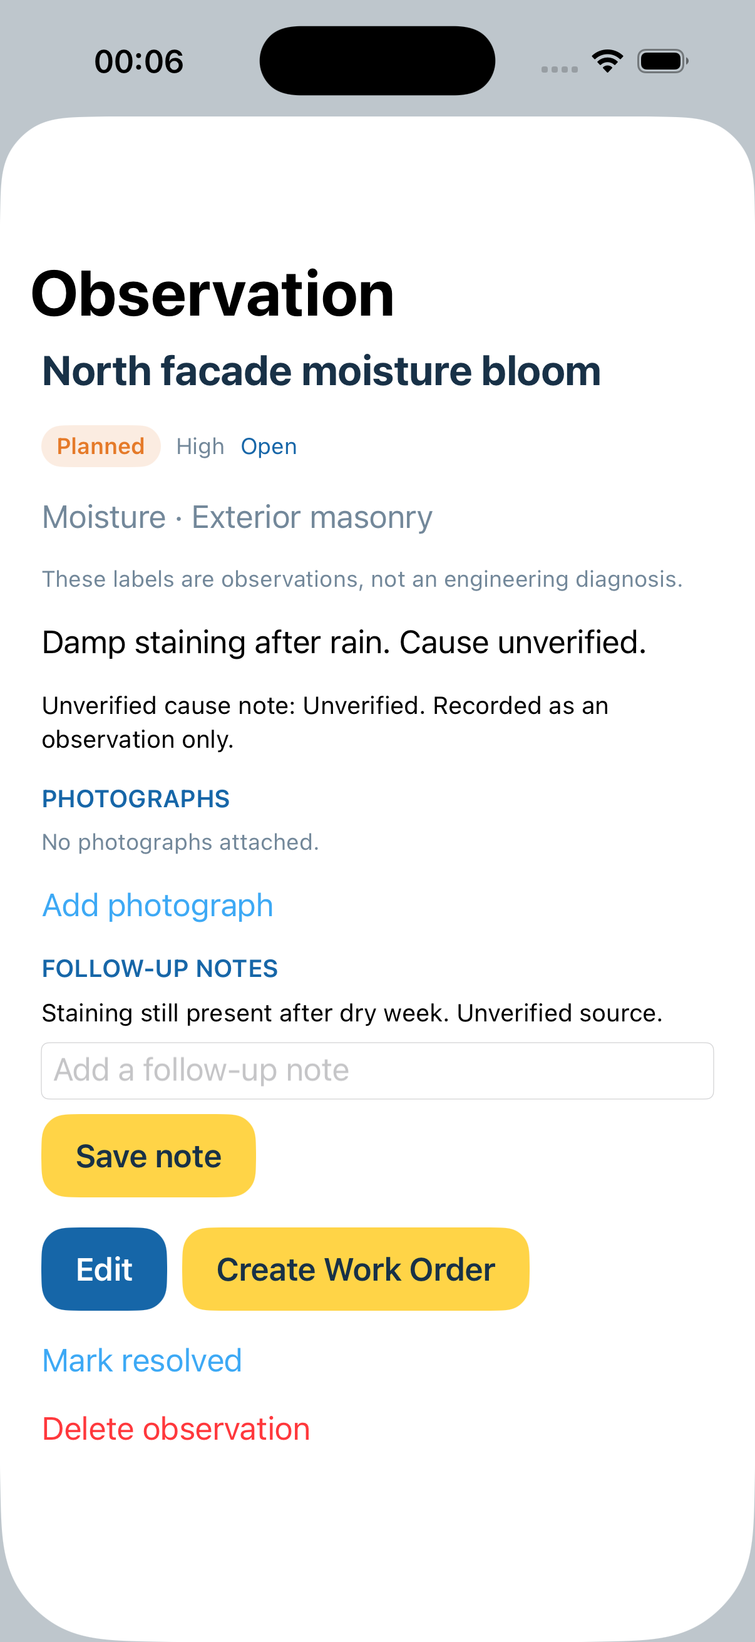Screen dimensions: 755x1642
Task: Click the Save note button
Action: 148,1155
